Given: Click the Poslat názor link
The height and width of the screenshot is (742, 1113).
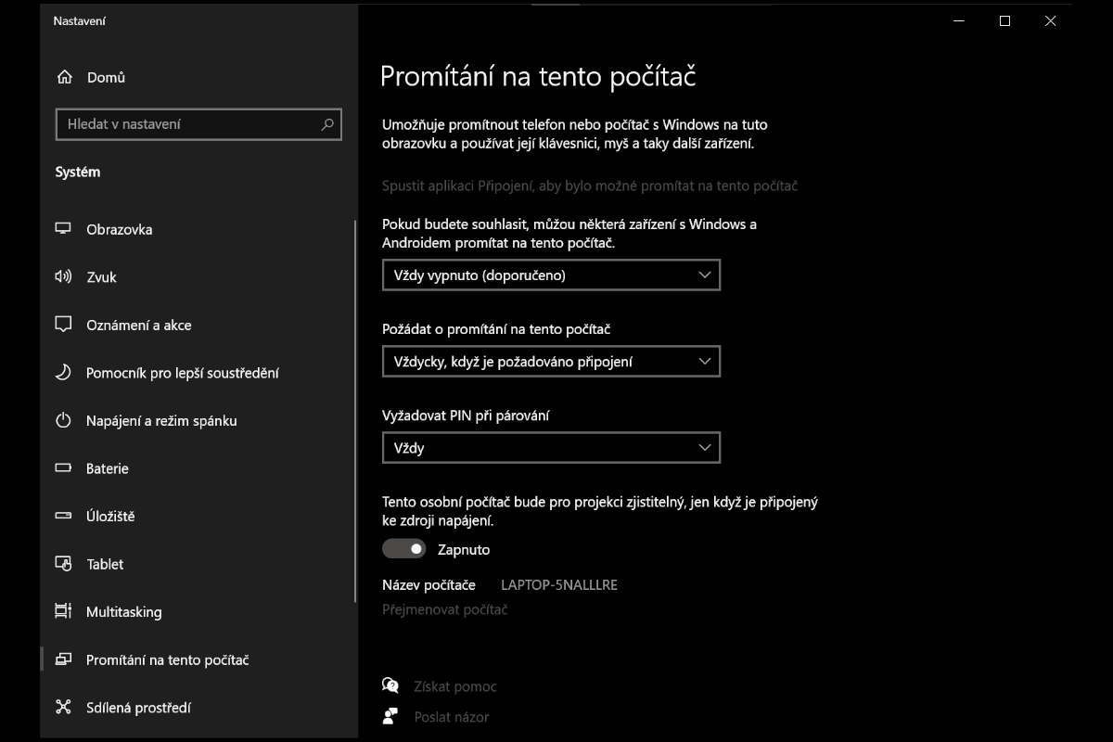Looking at the screenshot, I should 452,717.
